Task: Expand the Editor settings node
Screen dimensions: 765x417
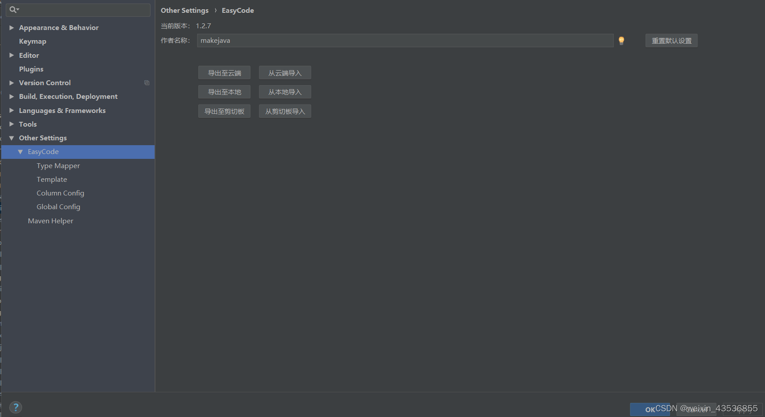Action: [x=11, y=55]
